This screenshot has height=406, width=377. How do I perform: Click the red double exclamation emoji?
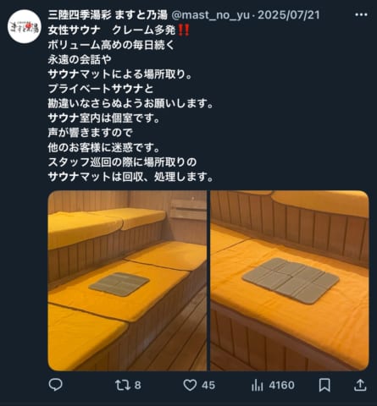click(x=184, y=30)
